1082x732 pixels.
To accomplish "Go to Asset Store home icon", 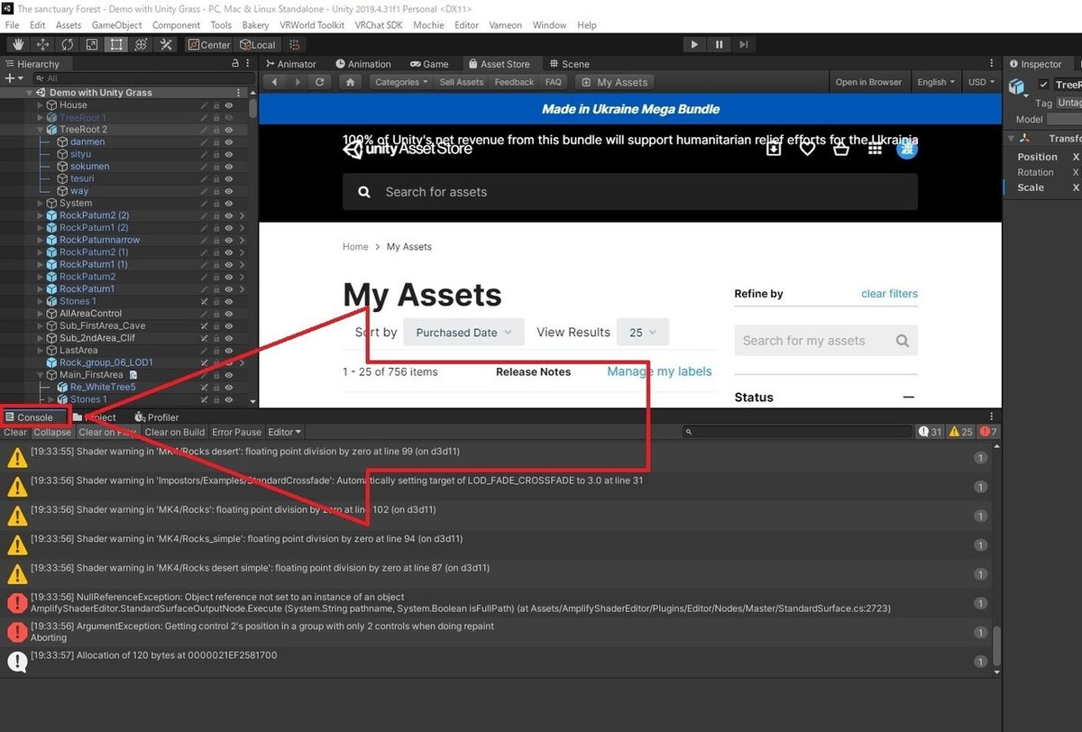I will [351, 82].
